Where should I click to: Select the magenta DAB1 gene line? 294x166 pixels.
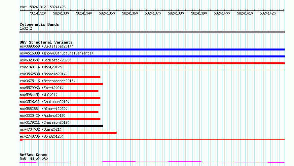[152, 162]
